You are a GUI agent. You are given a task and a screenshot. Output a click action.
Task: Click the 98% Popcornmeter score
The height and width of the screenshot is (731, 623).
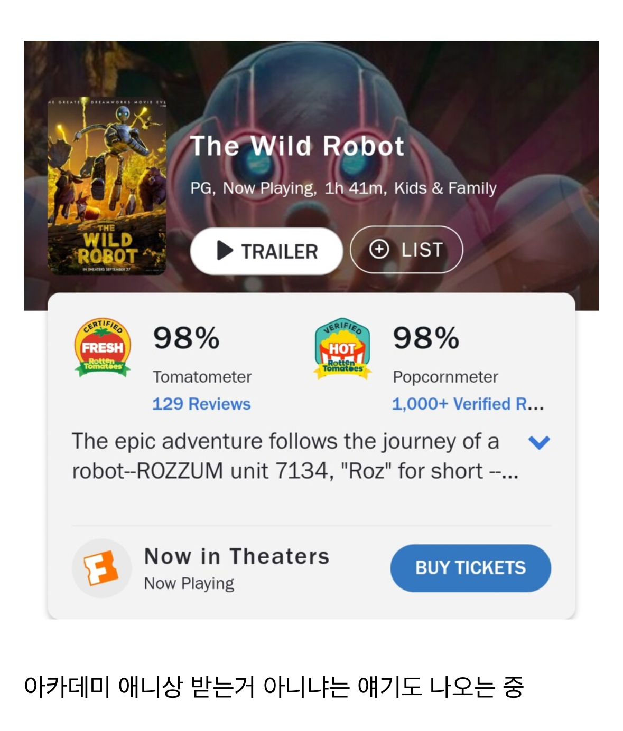coord(426,338)
